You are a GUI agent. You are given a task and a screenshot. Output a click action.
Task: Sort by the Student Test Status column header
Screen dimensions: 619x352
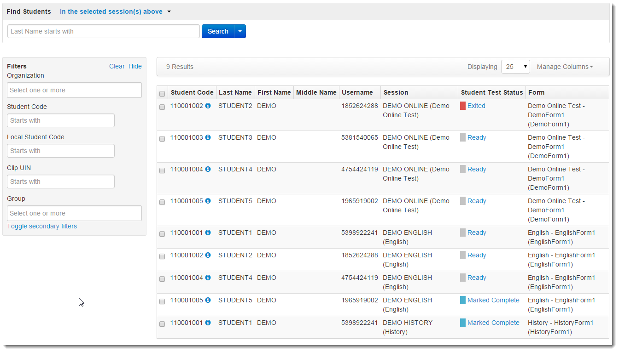coord(491,92)
